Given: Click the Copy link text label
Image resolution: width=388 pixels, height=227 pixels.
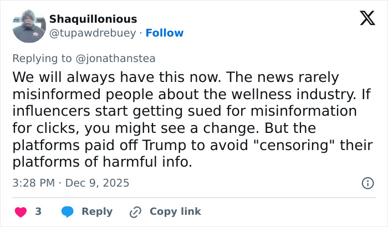Looking at the screenshot, I should point(175,211).
